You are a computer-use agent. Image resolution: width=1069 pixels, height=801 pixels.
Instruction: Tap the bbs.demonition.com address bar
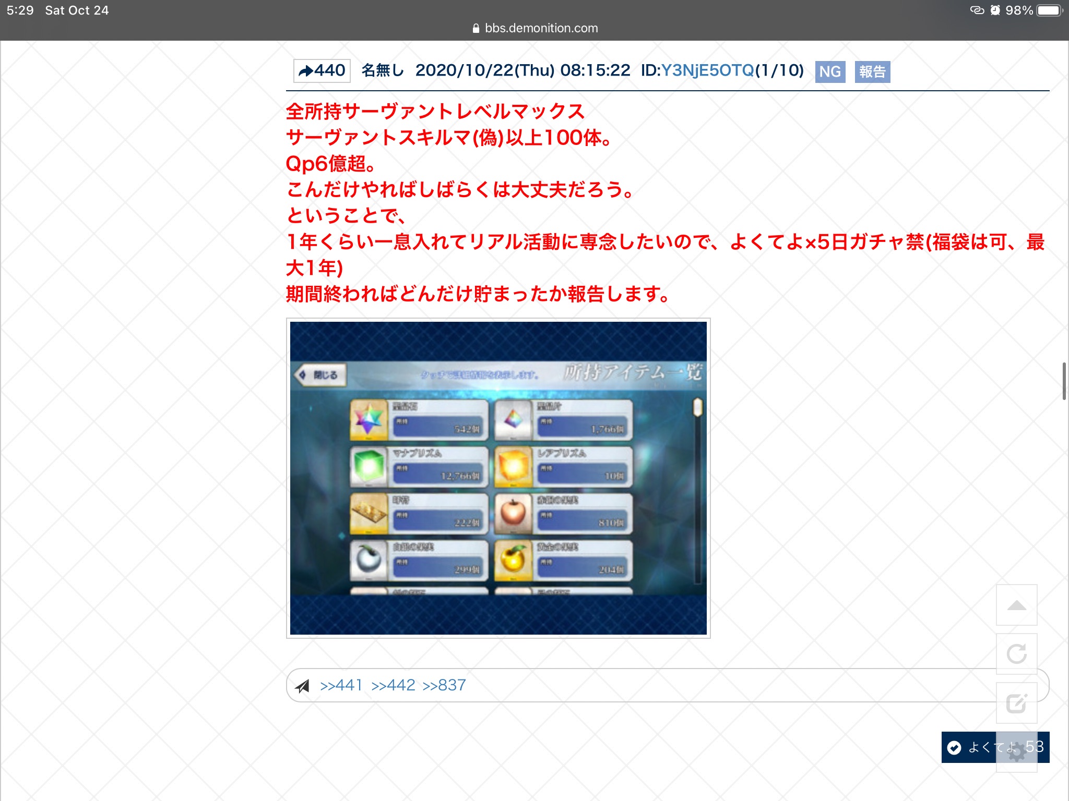(x=541, y=28)
